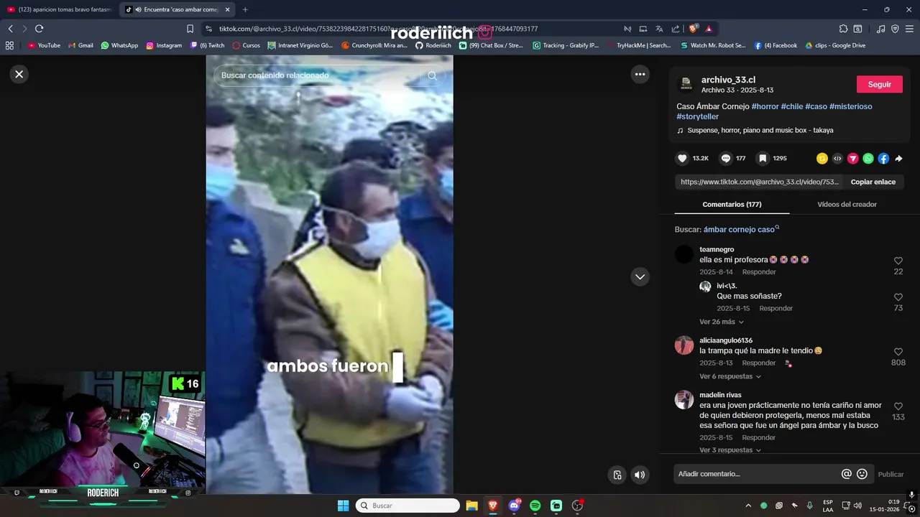This screenshot has width=920, height=517.
Task: Like the video with heart icon
Action: [682, 158]
